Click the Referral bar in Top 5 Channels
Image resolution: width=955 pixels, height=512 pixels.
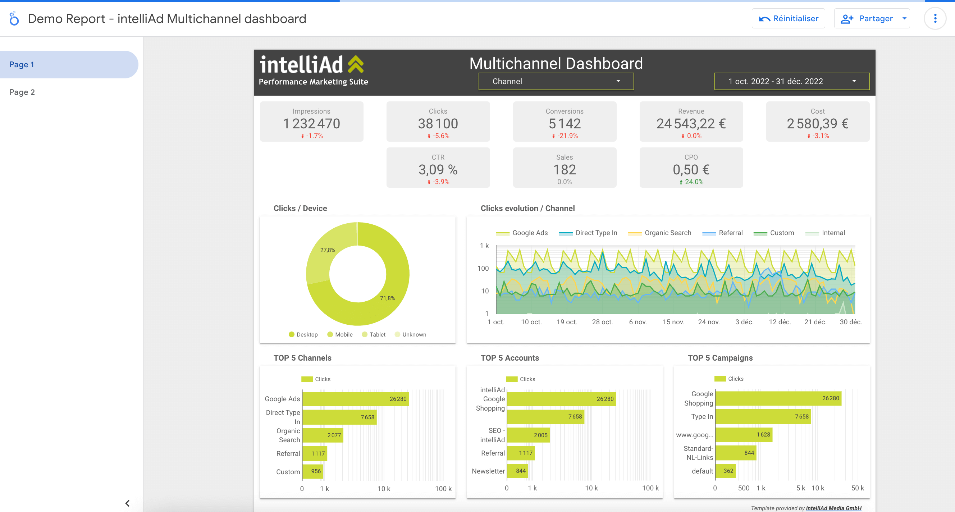pyautogui.click(x=315, y=453)
